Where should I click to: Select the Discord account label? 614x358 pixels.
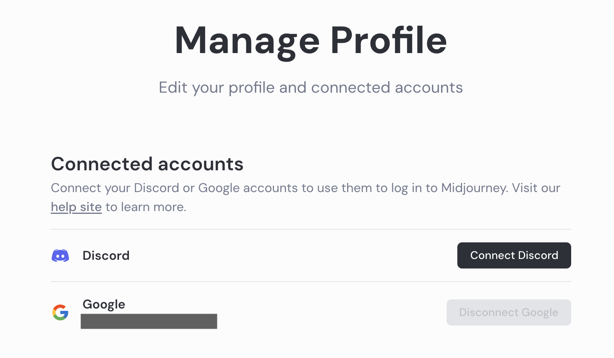(106, 256)
